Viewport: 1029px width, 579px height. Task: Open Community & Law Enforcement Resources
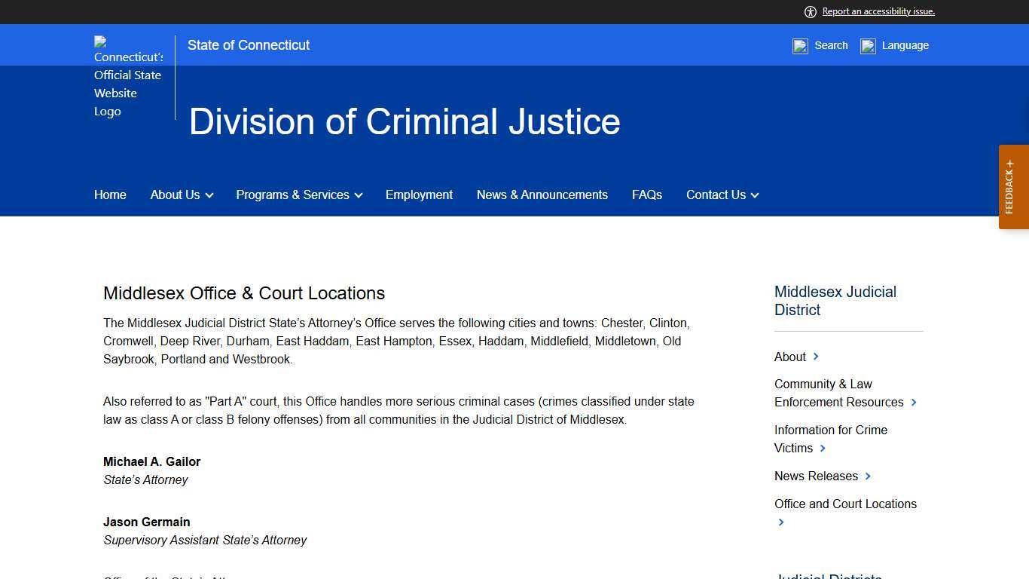click(x=838, y=393)
